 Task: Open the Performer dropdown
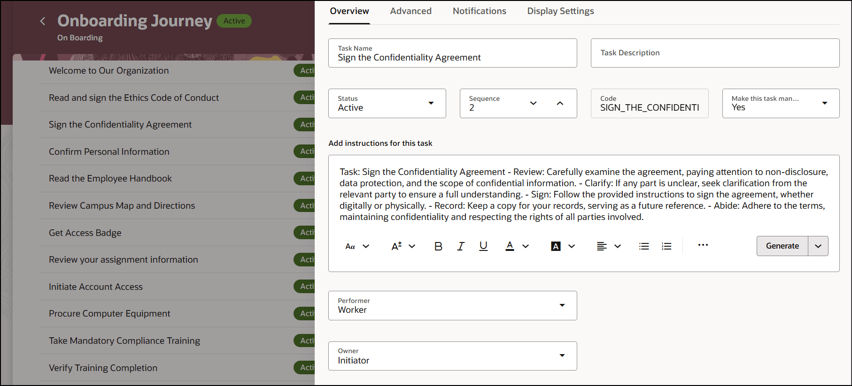tap(453, 305)
